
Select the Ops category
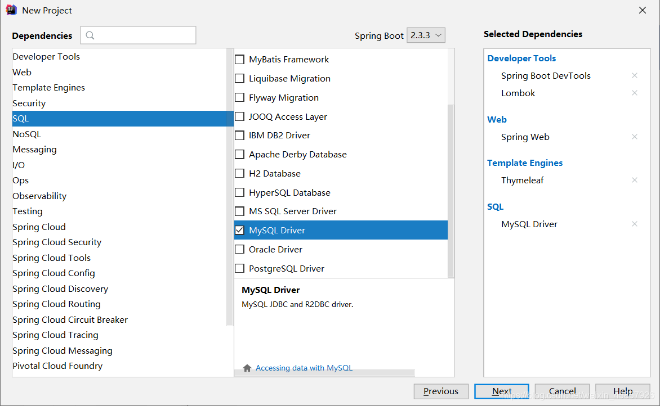(x=119, y=181)
